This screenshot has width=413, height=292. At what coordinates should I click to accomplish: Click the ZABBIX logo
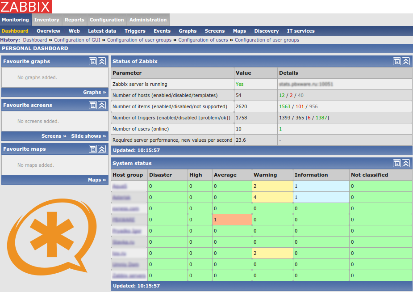pyautogui.click(x=26, y=7)
